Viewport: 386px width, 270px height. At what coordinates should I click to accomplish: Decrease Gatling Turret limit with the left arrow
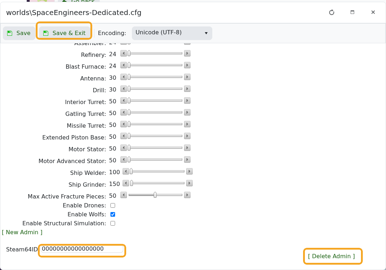(124, 112)
